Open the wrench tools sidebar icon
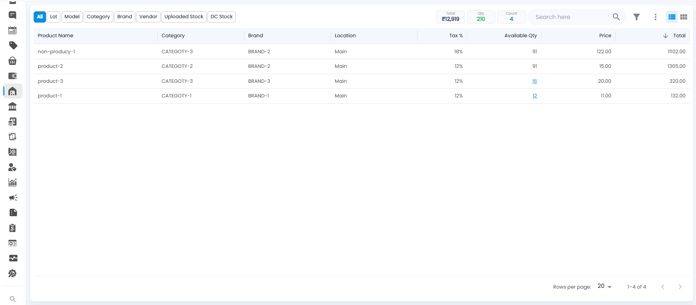 click(12, 273)
